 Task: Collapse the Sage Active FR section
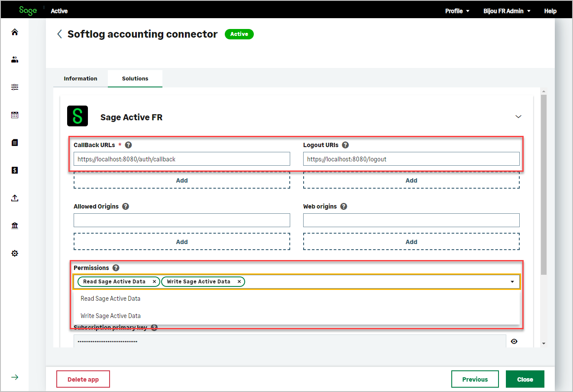coord(518,117)
